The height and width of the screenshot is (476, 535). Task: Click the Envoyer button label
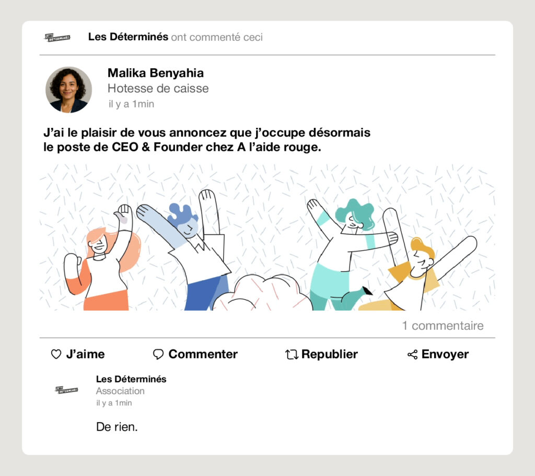tap(445, 354)
